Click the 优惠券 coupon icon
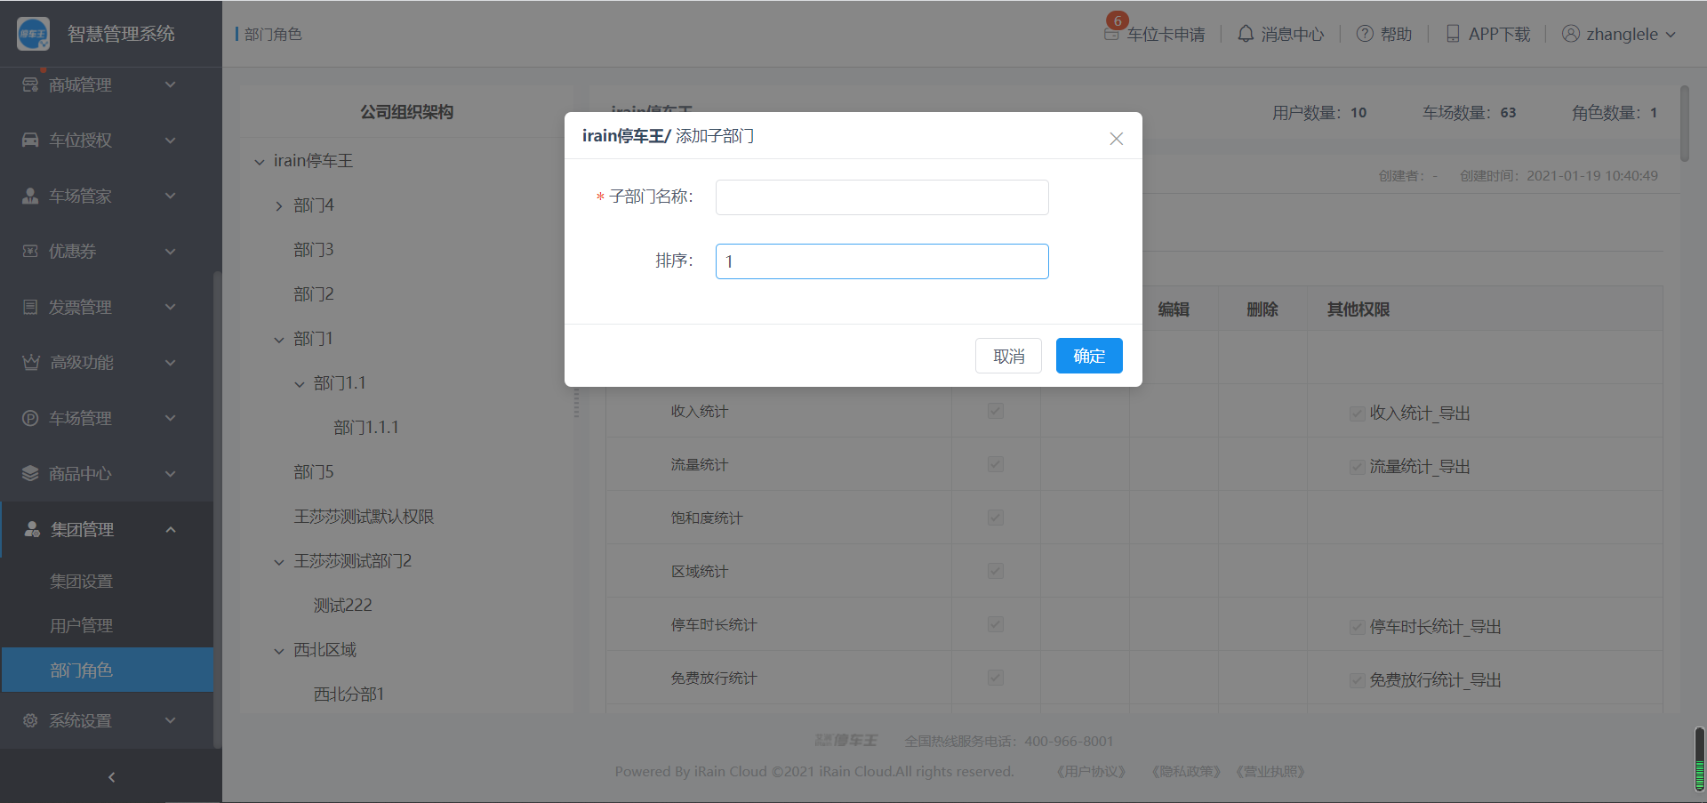 30,251
